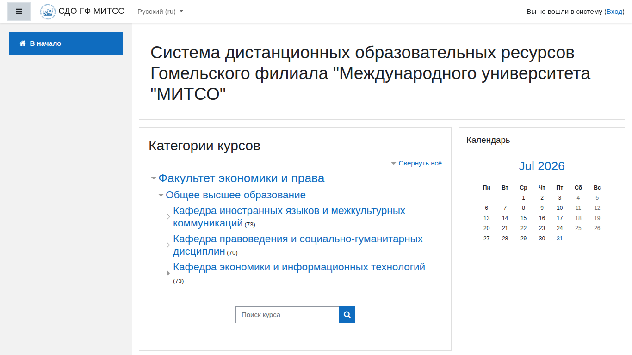Click the Категории курсов heading

tap(204, 146)
